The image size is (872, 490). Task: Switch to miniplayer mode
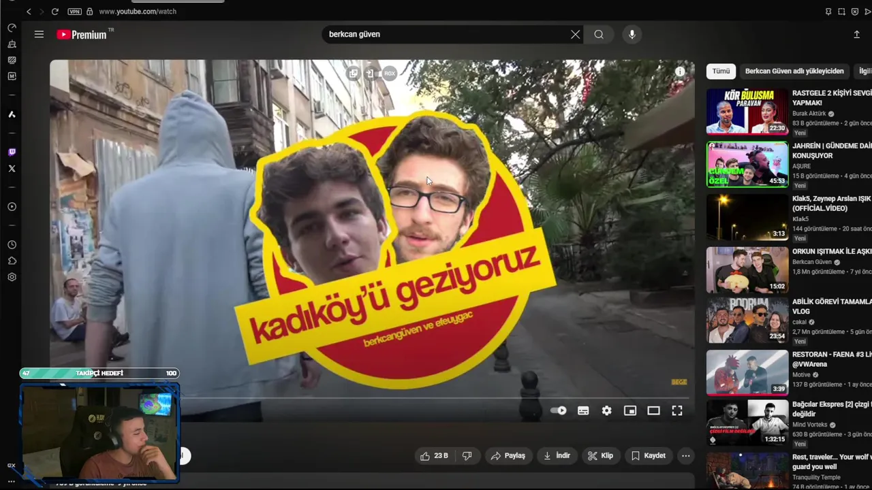pyautogui.click(x=630, y=410)
